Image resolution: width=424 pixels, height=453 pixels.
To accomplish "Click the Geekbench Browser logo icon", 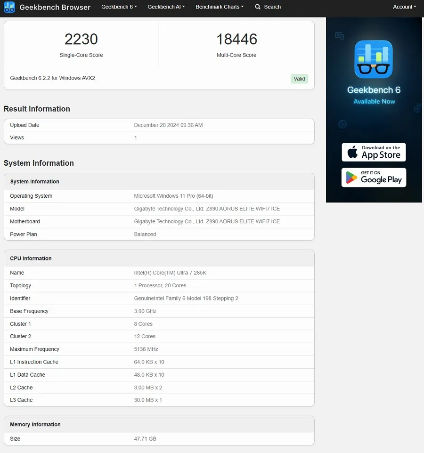I will (x=9, y=7).
